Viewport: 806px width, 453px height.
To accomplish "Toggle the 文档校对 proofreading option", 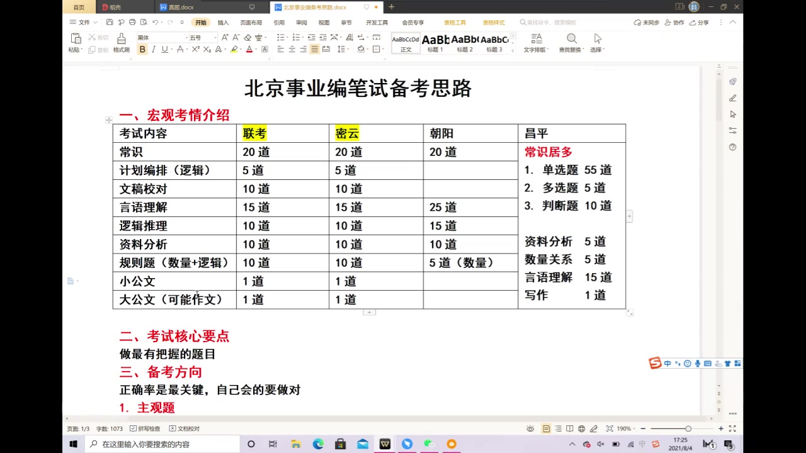I will [x=184, y=428].
